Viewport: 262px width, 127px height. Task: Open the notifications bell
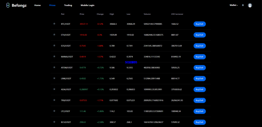pos(243,5)
